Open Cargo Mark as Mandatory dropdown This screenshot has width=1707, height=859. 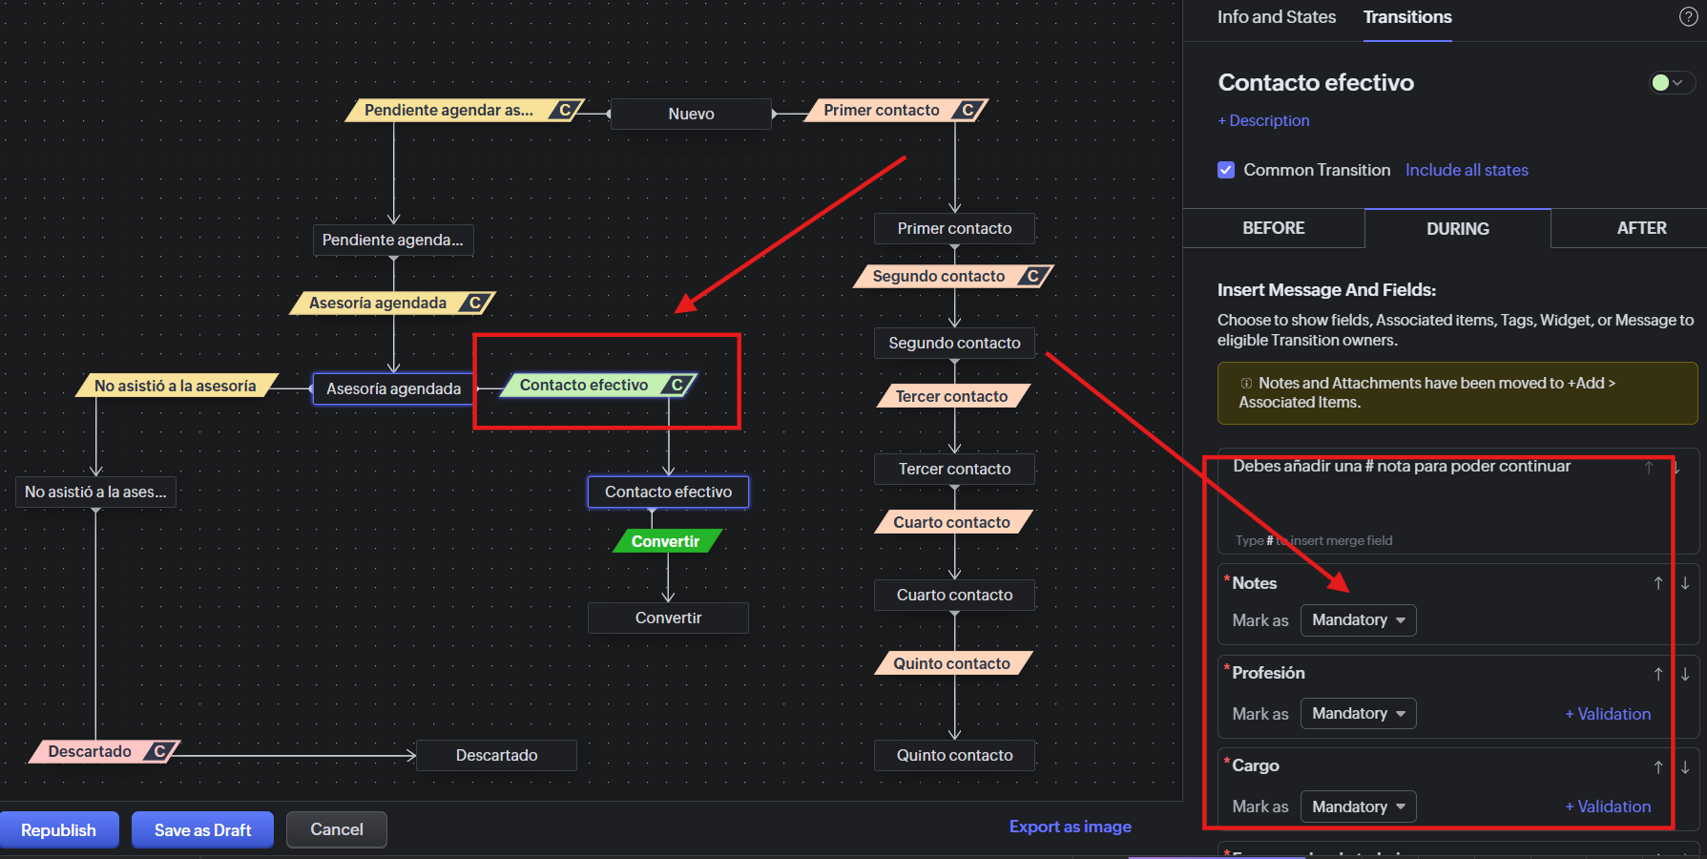tap(1358, 807)
